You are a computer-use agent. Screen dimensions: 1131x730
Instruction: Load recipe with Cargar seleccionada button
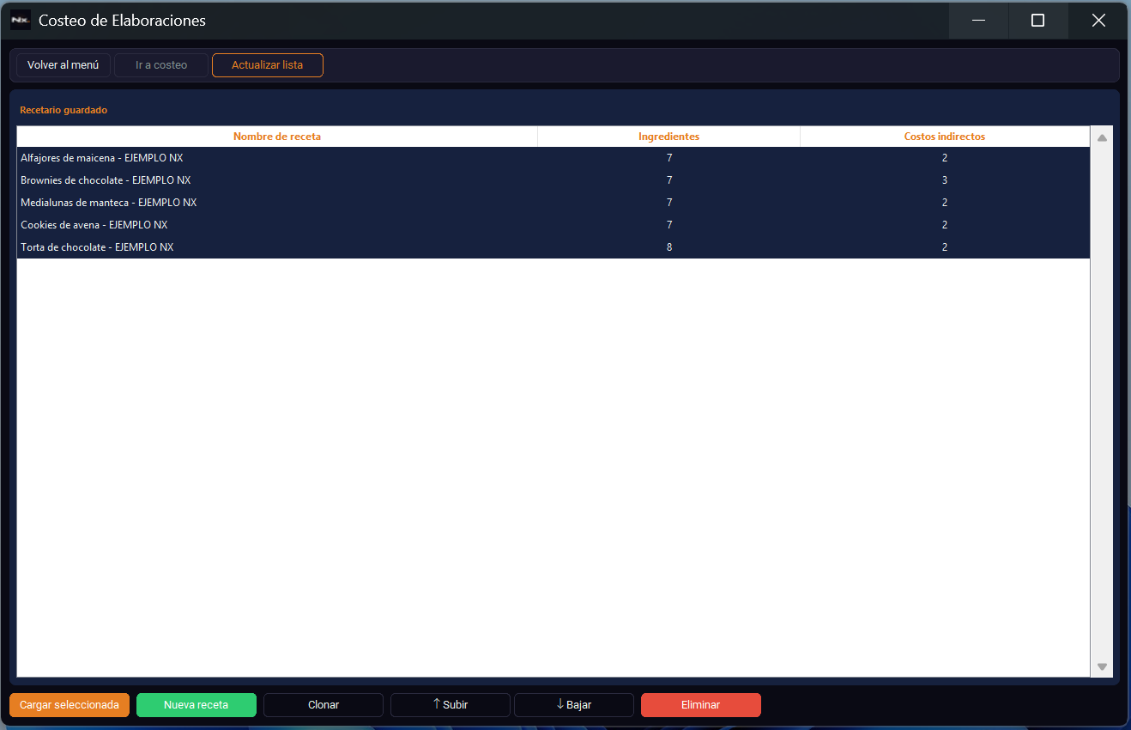(x=70, y=705)
